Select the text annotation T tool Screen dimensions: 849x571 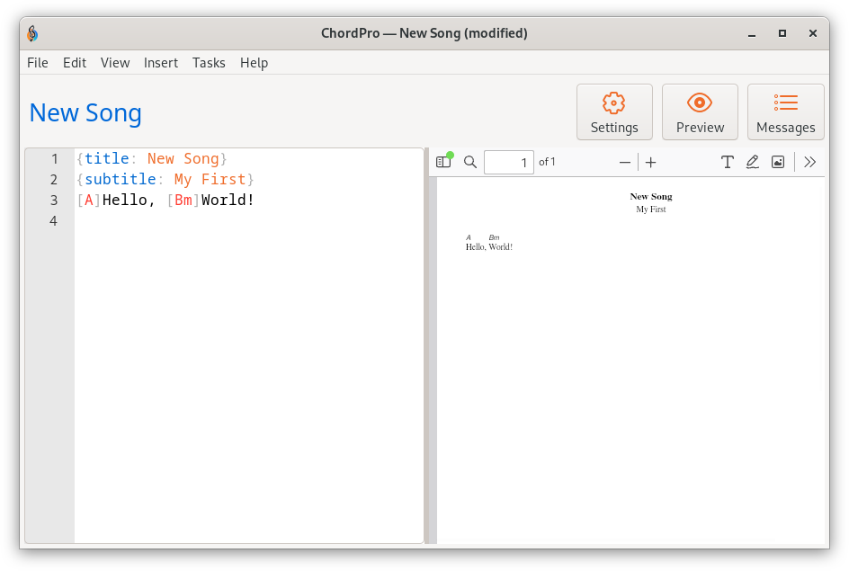tap(728, 162)
